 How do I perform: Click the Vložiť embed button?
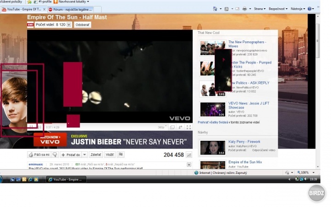[110, 155]
